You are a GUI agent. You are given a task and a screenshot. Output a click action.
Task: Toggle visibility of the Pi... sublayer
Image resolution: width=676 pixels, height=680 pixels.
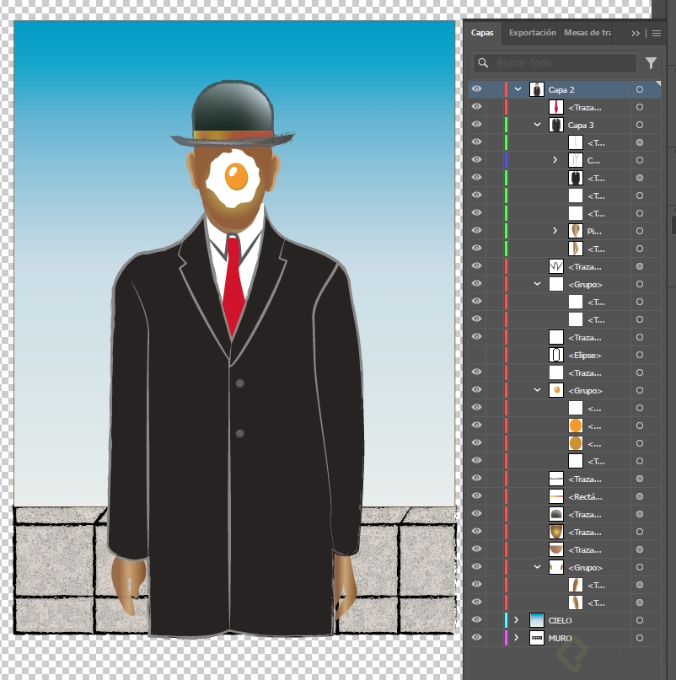[477, 231]
